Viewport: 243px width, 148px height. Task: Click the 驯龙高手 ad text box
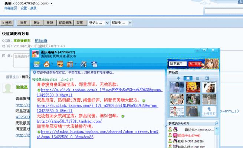(178, 64)
